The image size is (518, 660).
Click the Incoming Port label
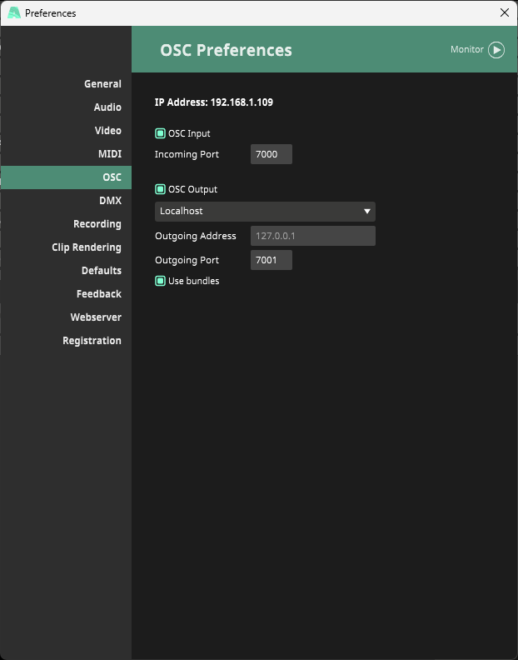[187, 154]
